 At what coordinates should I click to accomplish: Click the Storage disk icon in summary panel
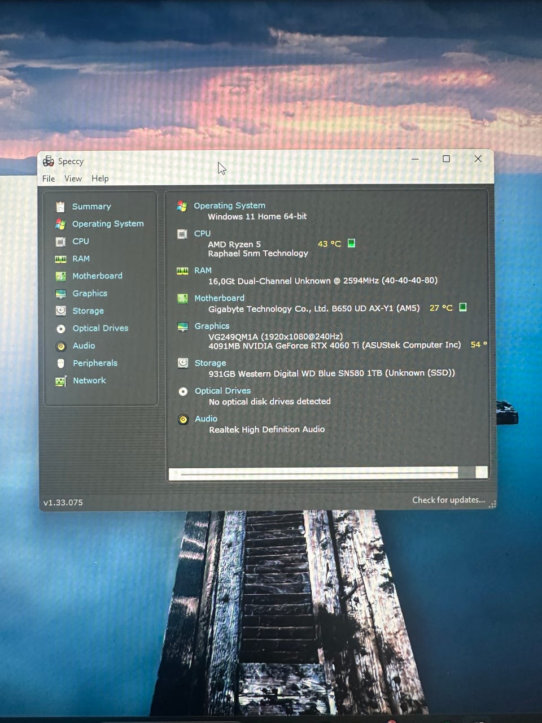coord(183,363)
